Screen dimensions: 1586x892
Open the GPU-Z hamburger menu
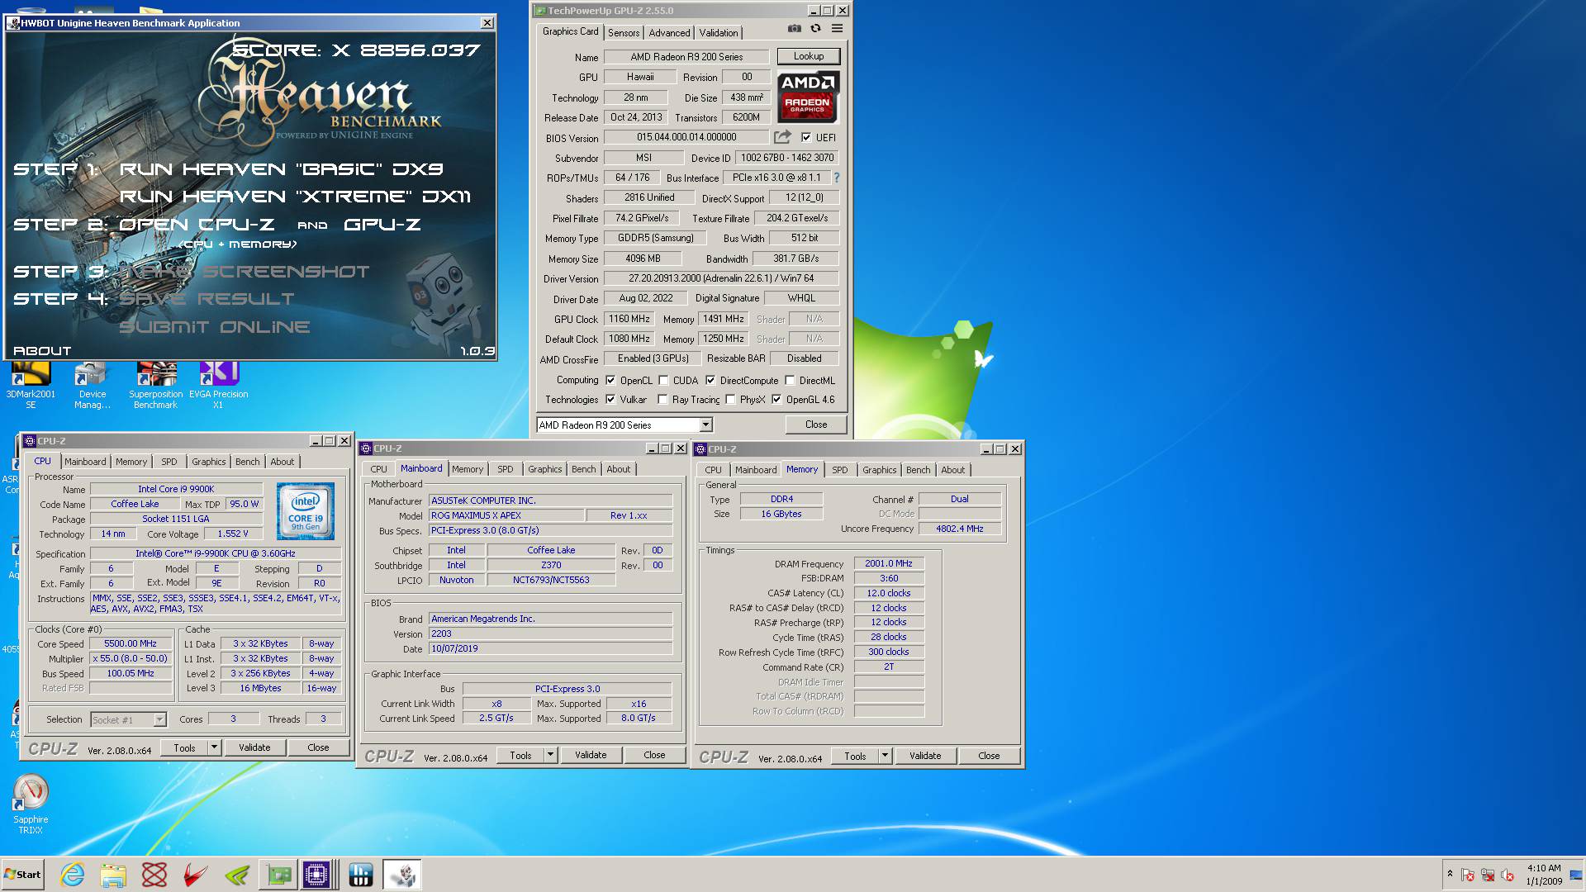pyautogui.click(x=837, y=28)
